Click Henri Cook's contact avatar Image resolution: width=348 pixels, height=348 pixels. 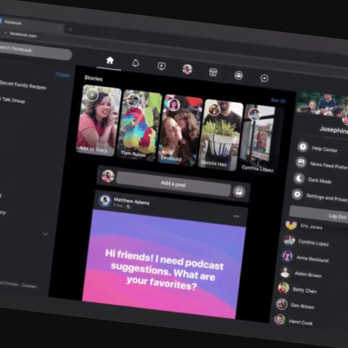[280, 320]
